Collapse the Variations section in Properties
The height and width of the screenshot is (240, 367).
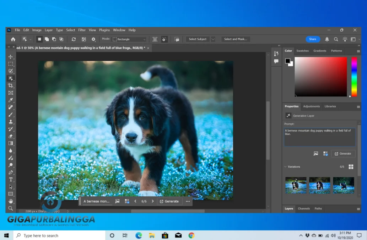(285, 167)
